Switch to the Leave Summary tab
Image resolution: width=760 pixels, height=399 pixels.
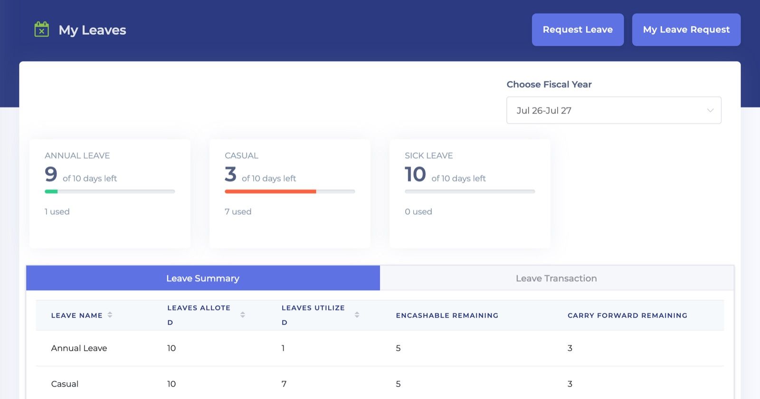tap(203, 278)
